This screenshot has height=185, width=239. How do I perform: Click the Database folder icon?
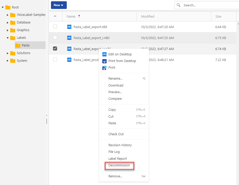tap(13, 22)
